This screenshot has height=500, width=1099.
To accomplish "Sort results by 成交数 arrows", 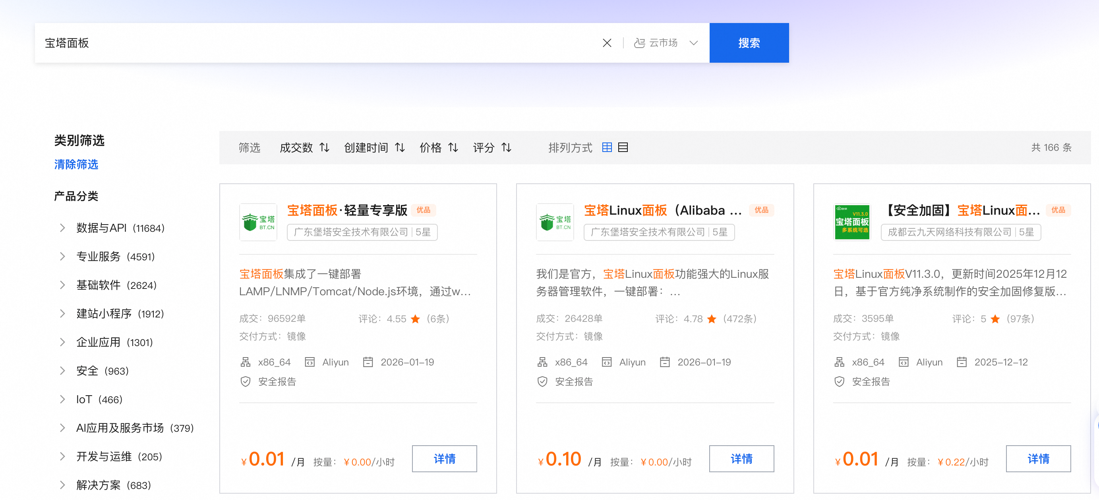I will point(325,148).
